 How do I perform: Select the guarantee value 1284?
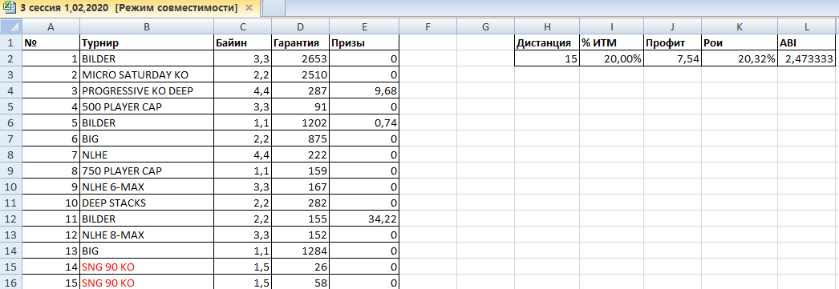point(300,251)
